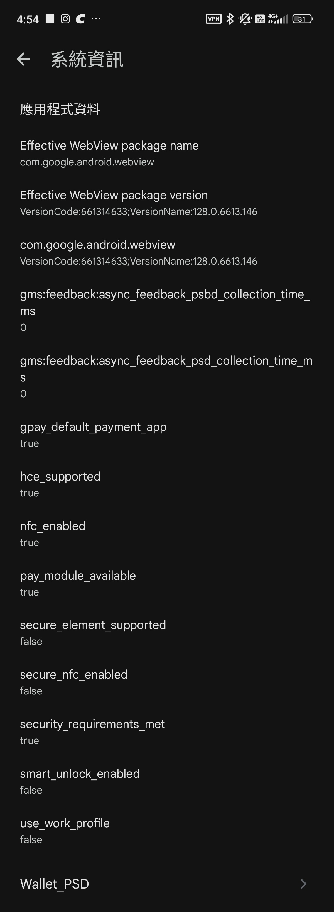This screenshot has height=912, width=334.
Task: Select the gpay_default_payment_app item
Action: (x=167, y=434)
